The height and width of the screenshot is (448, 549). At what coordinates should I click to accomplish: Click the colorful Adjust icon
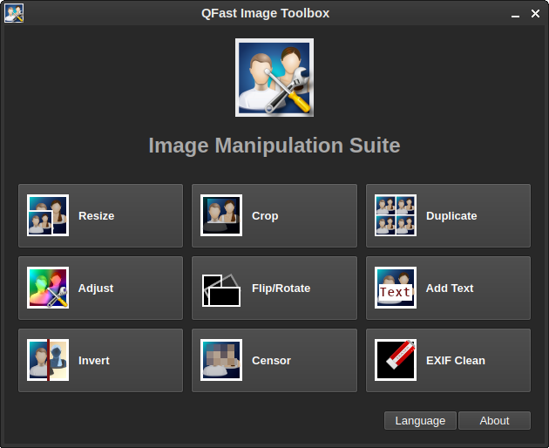[x=48, y=288]
